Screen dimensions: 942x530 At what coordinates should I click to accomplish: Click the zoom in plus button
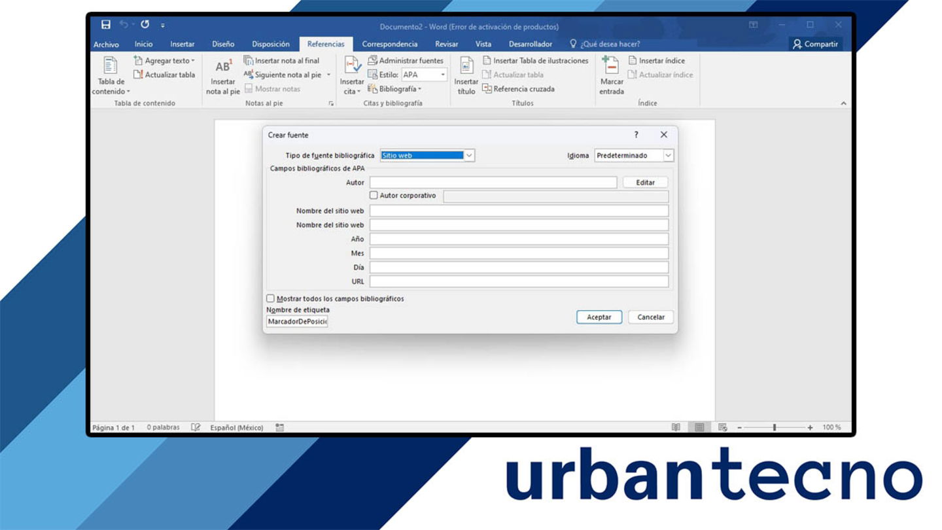[x=810, y=427]
